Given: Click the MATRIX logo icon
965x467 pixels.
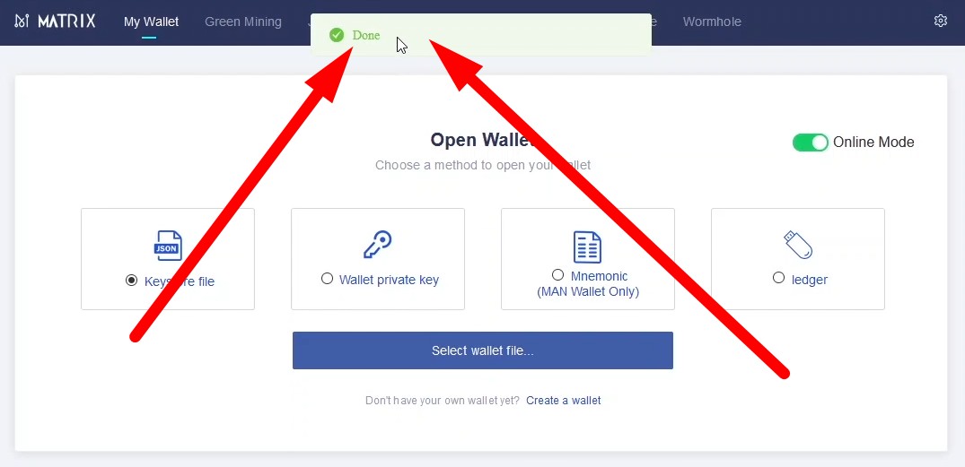Looking at the screenshot, I should click(x=22, y=22).
